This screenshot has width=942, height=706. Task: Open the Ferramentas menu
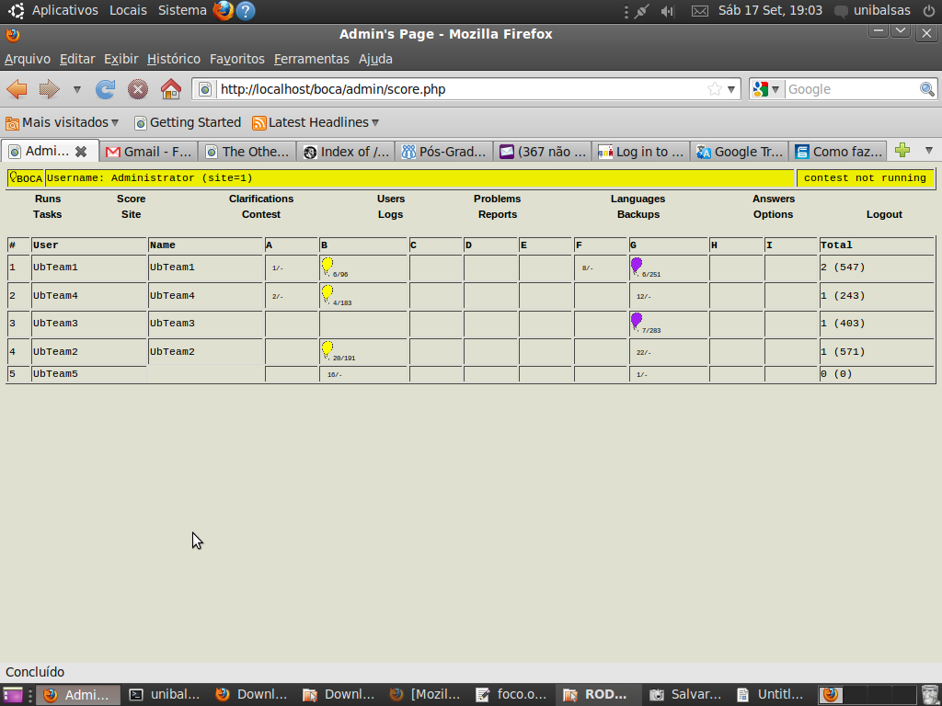(311, 59)
